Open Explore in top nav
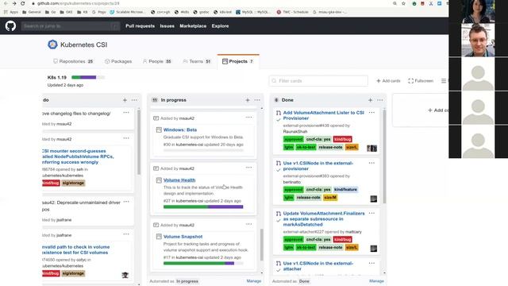 point(221,26)
